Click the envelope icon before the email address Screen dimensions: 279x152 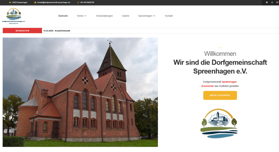pos(35,2)
